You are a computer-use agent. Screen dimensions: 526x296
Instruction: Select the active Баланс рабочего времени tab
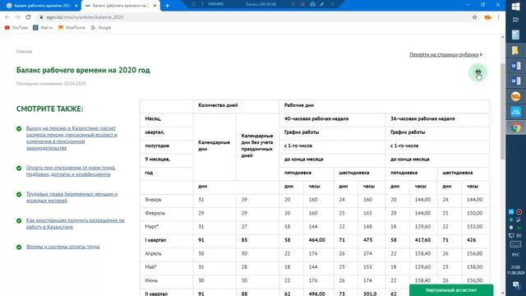[121, 6]
